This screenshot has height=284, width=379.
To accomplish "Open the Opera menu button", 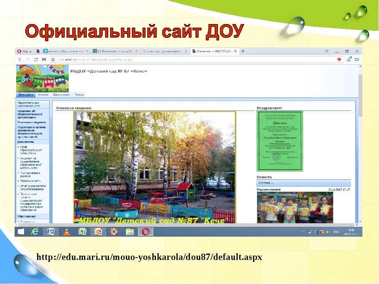I will click(x=24, y=51).
